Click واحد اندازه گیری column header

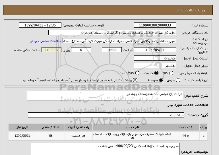[78, 127]
